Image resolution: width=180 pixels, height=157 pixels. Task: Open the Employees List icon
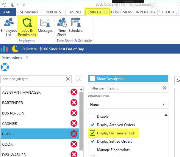coord(9,23)
